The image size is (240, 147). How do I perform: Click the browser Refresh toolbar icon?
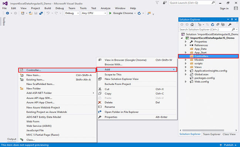pos(139,13)
